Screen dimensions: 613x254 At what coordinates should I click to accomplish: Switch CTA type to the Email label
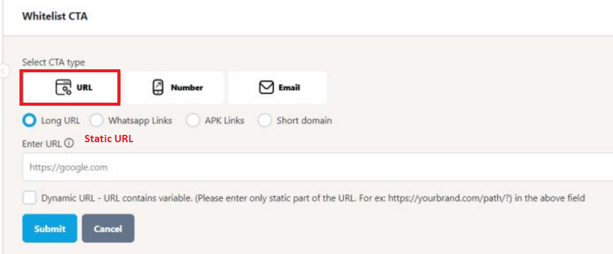coord(289,88)
